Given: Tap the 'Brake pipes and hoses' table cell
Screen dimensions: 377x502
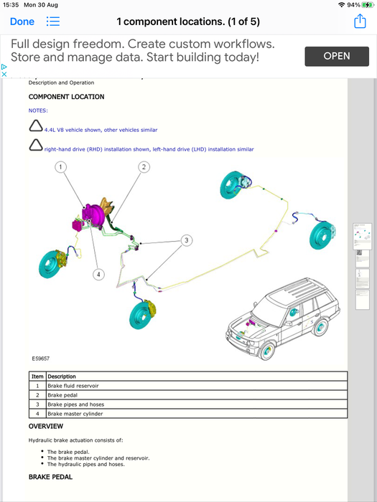Looking at the screenshot, I should tap(197, 404).
